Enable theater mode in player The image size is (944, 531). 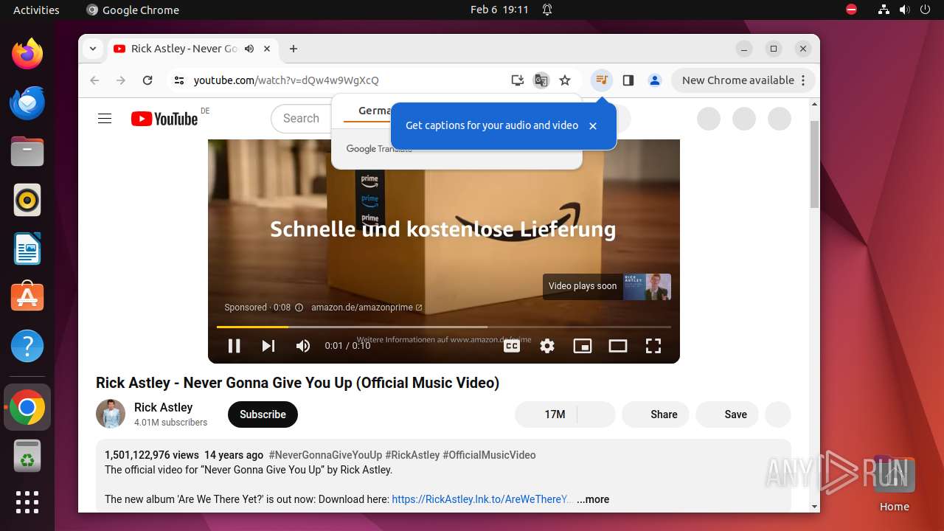[x=618, y=346]
